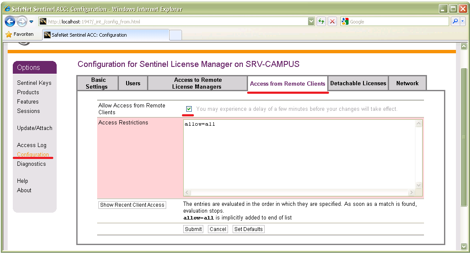Viewport: 470px width, 254px height.
Task: Click the Set Defaults button
Action: [248, 229]
